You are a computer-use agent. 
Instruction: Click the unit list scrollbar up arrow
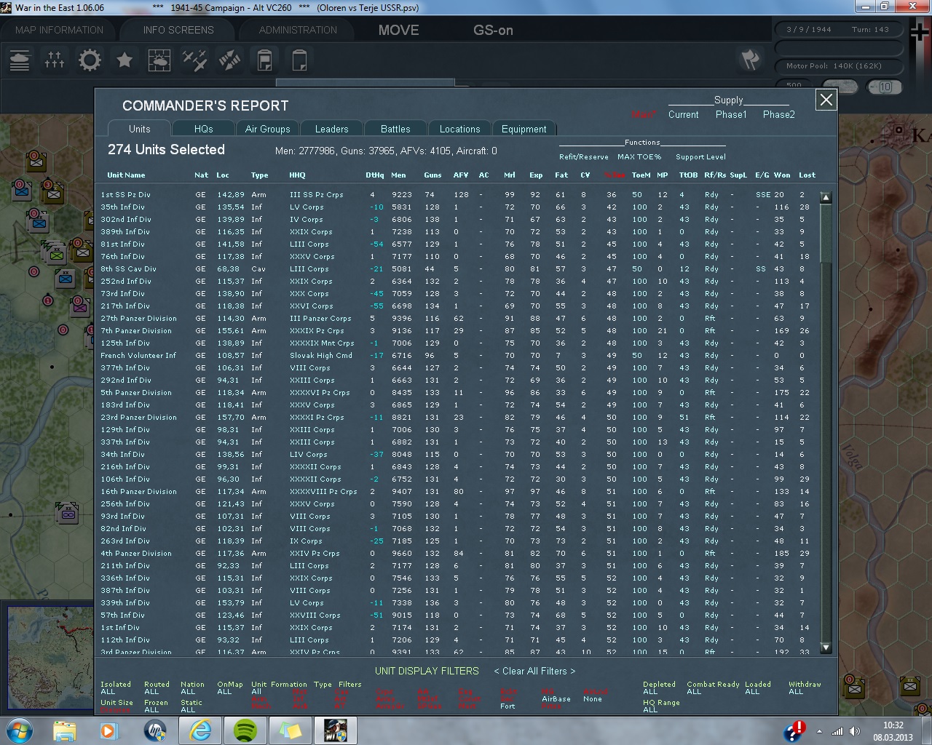826,197
